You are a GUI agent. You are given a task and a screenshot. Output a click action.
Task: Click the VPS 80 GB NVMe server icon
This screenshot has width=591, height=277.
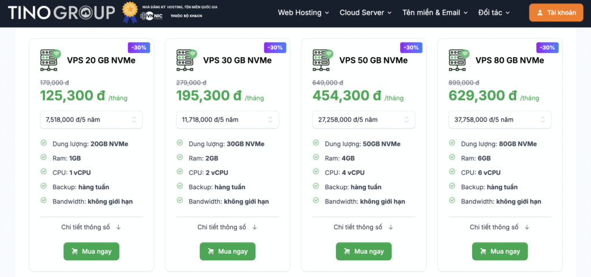(459, 60)
